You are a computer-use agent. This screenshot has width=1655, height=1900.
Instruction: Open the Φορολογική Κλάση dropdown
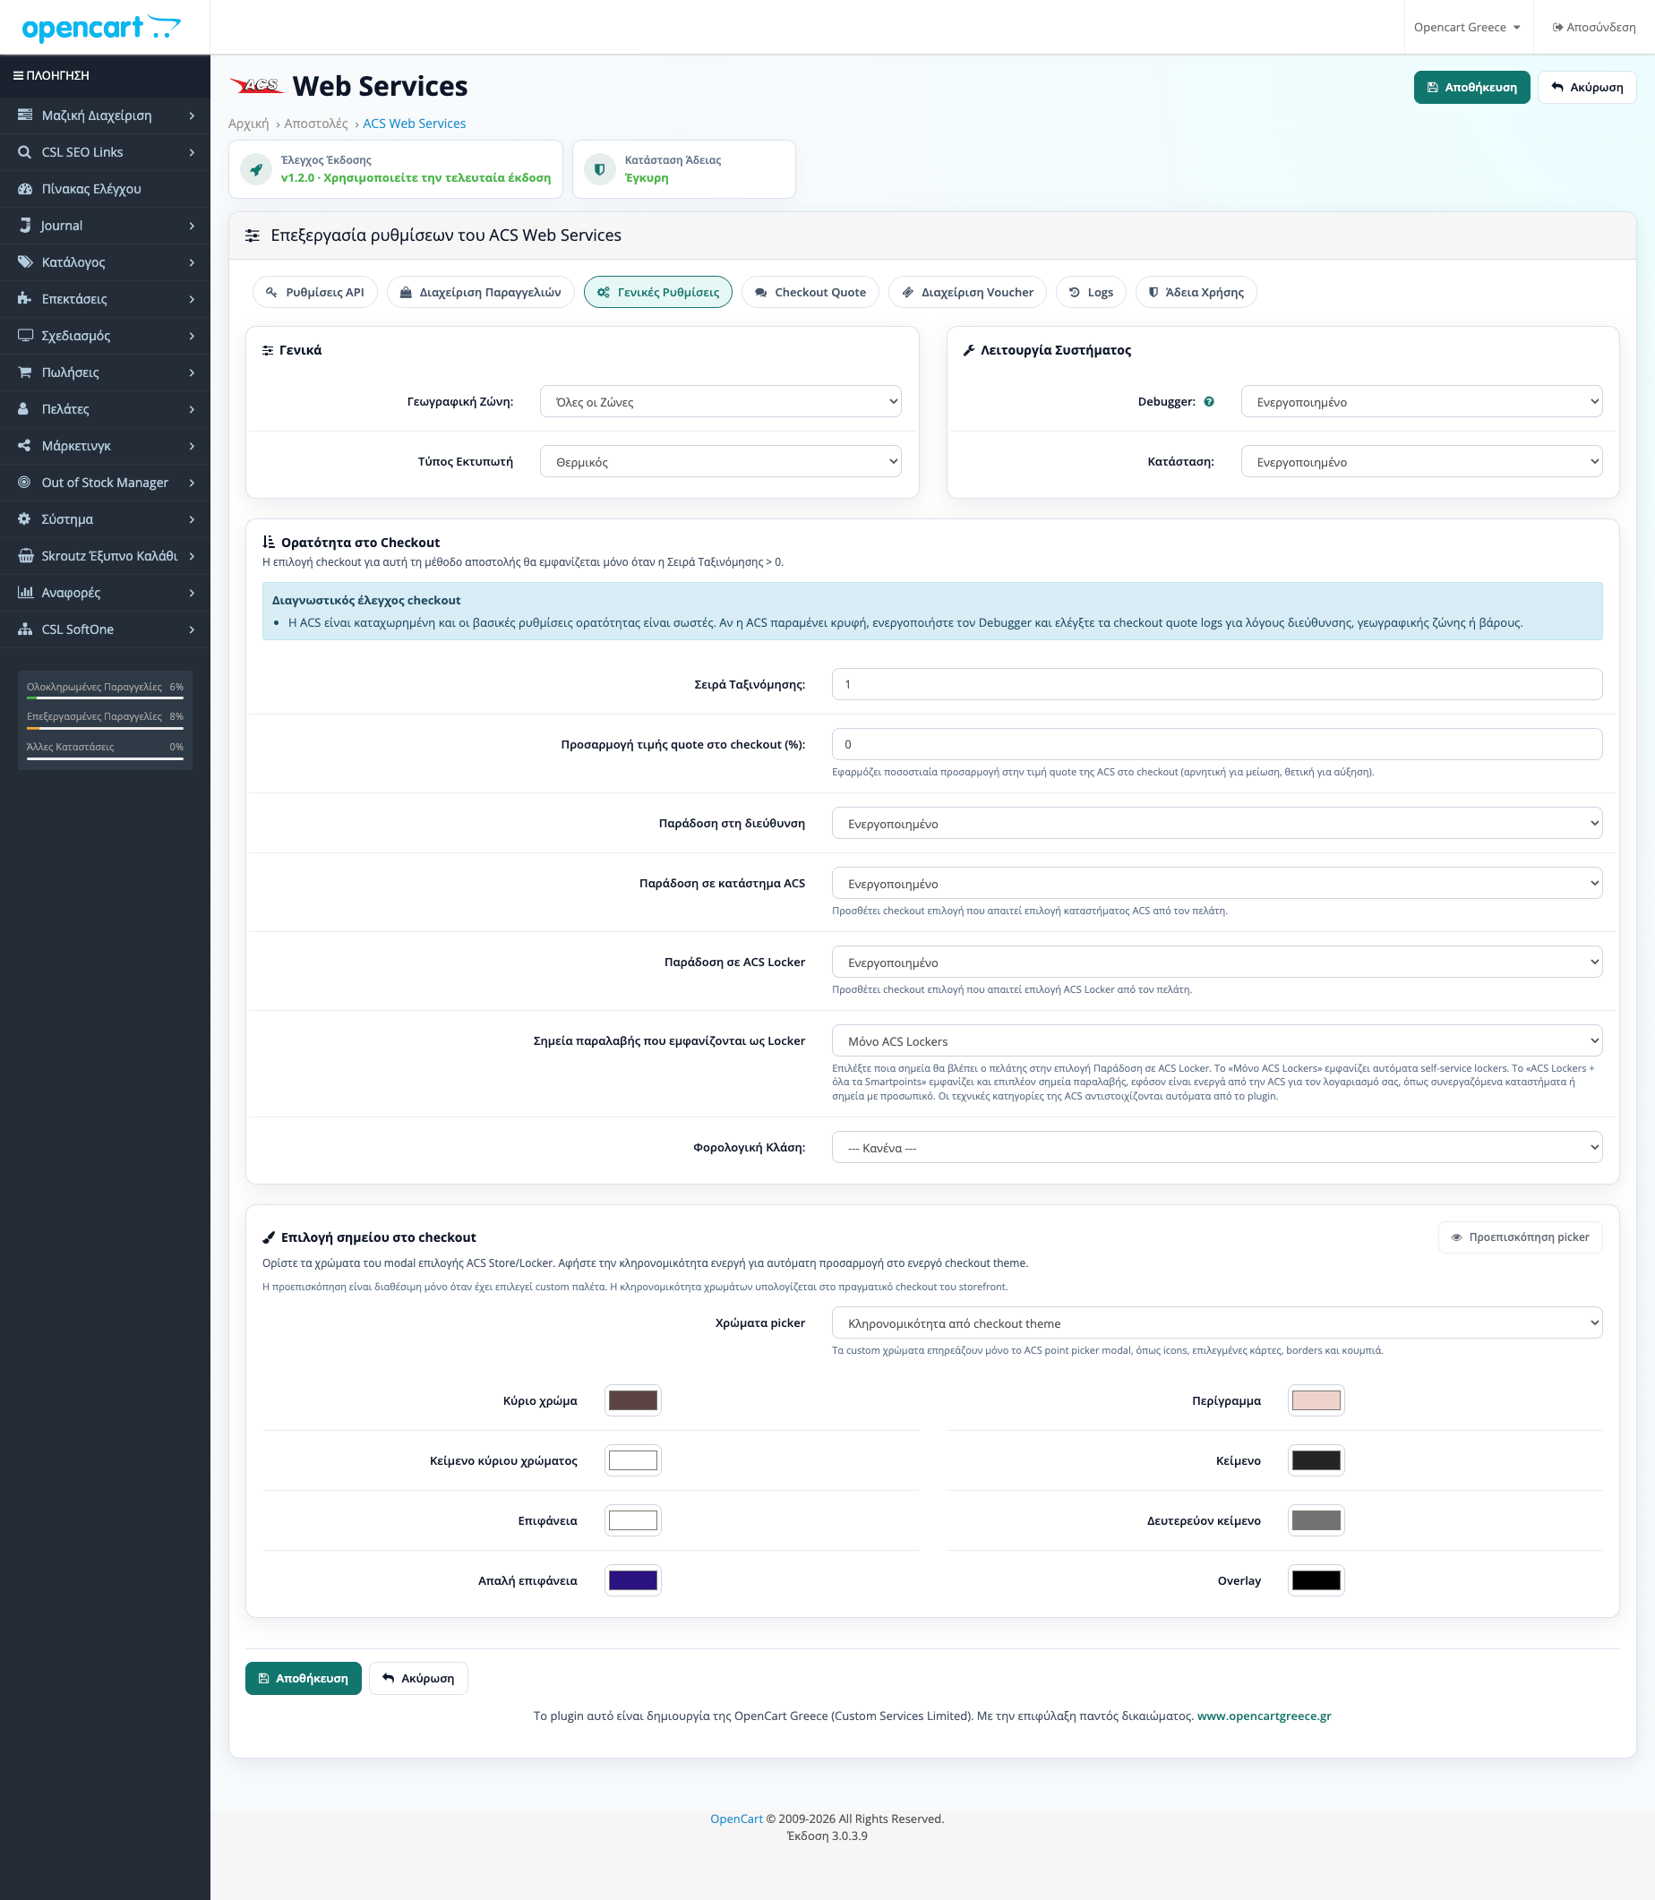[x=1217, y=1148]
